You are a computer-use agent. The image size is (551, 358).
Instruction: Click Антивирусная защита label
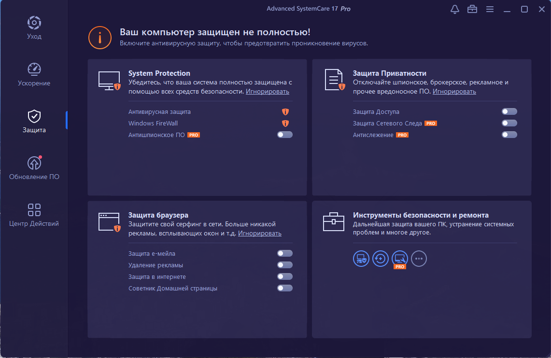click(159, 111)
